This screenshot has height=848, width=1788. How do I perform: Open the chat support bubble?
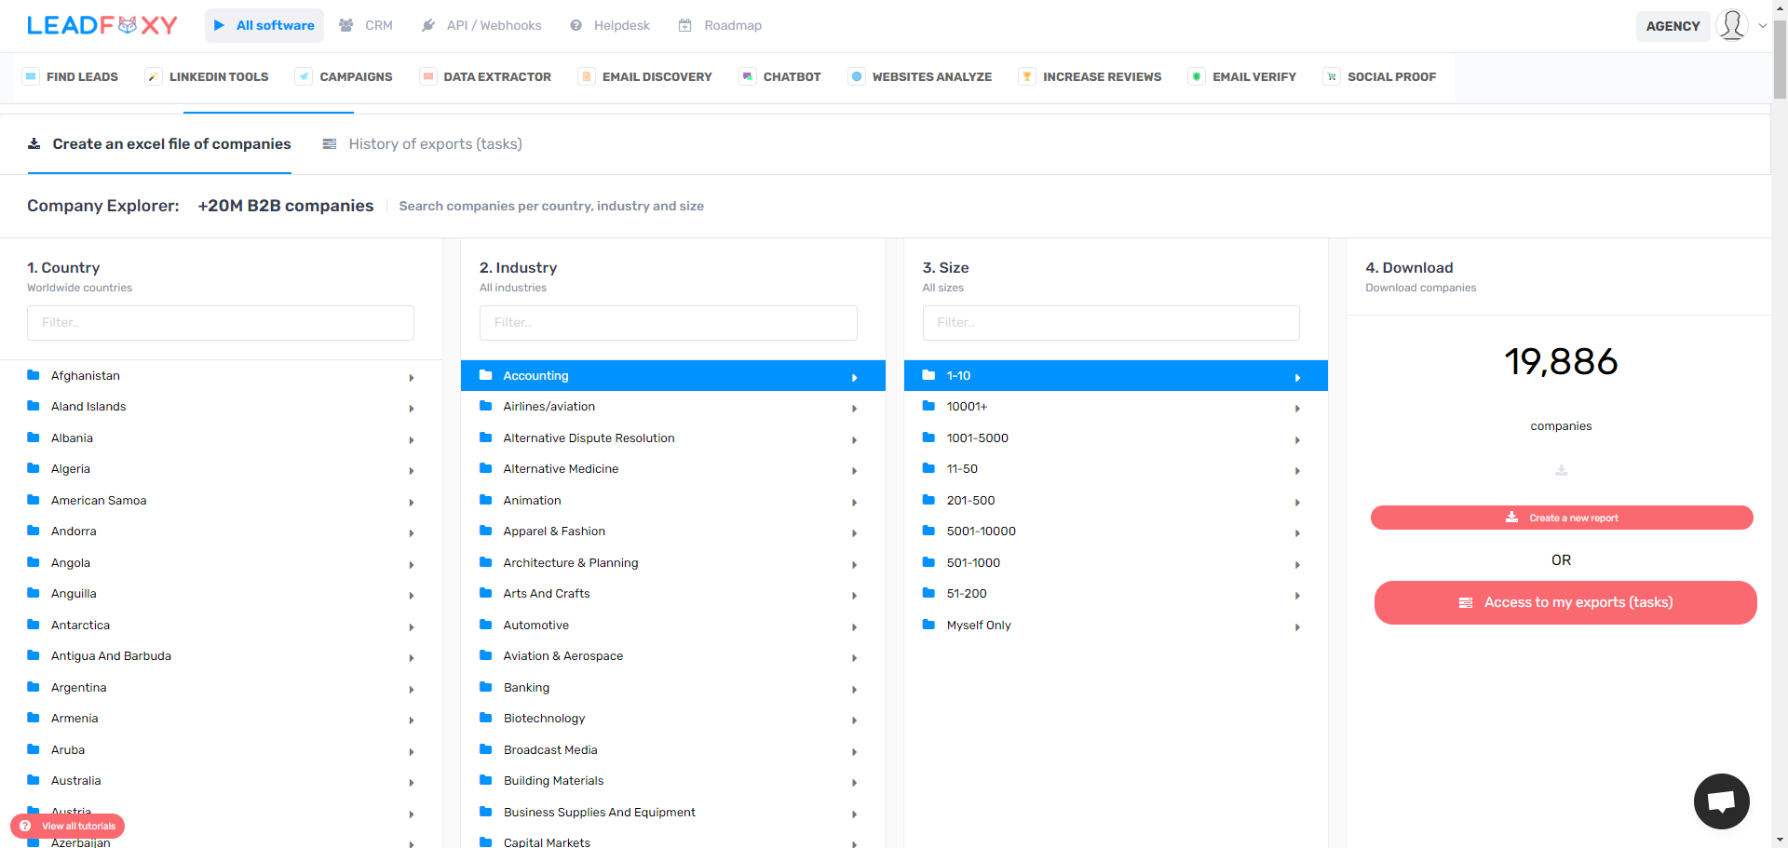point(1721,801)
